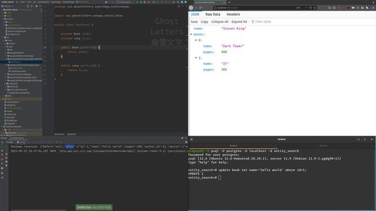Screen dimensions: 376x211
Task: Click Copy in the JSON viewer toolbar
Action: tap(204, 22)
